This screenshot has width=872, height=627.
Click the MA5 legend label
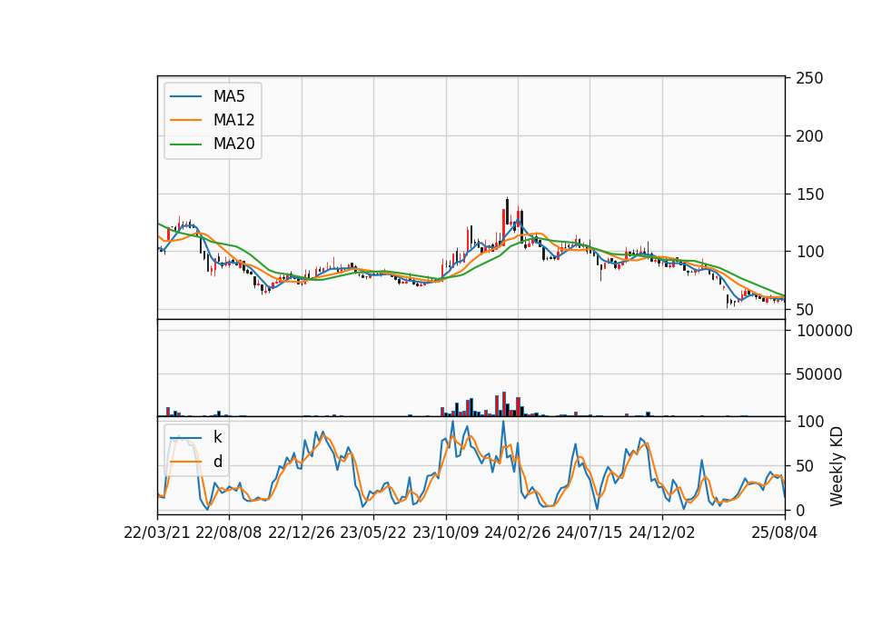coord(229,96)
